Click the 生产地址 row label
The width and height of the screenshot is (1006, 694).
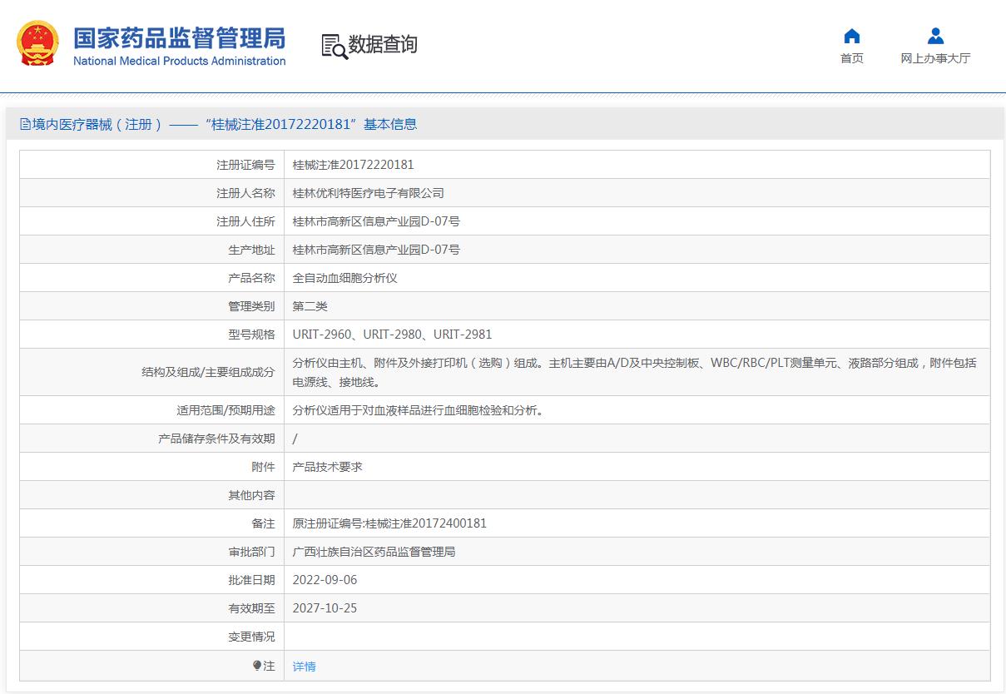click(x=251, y=250)
